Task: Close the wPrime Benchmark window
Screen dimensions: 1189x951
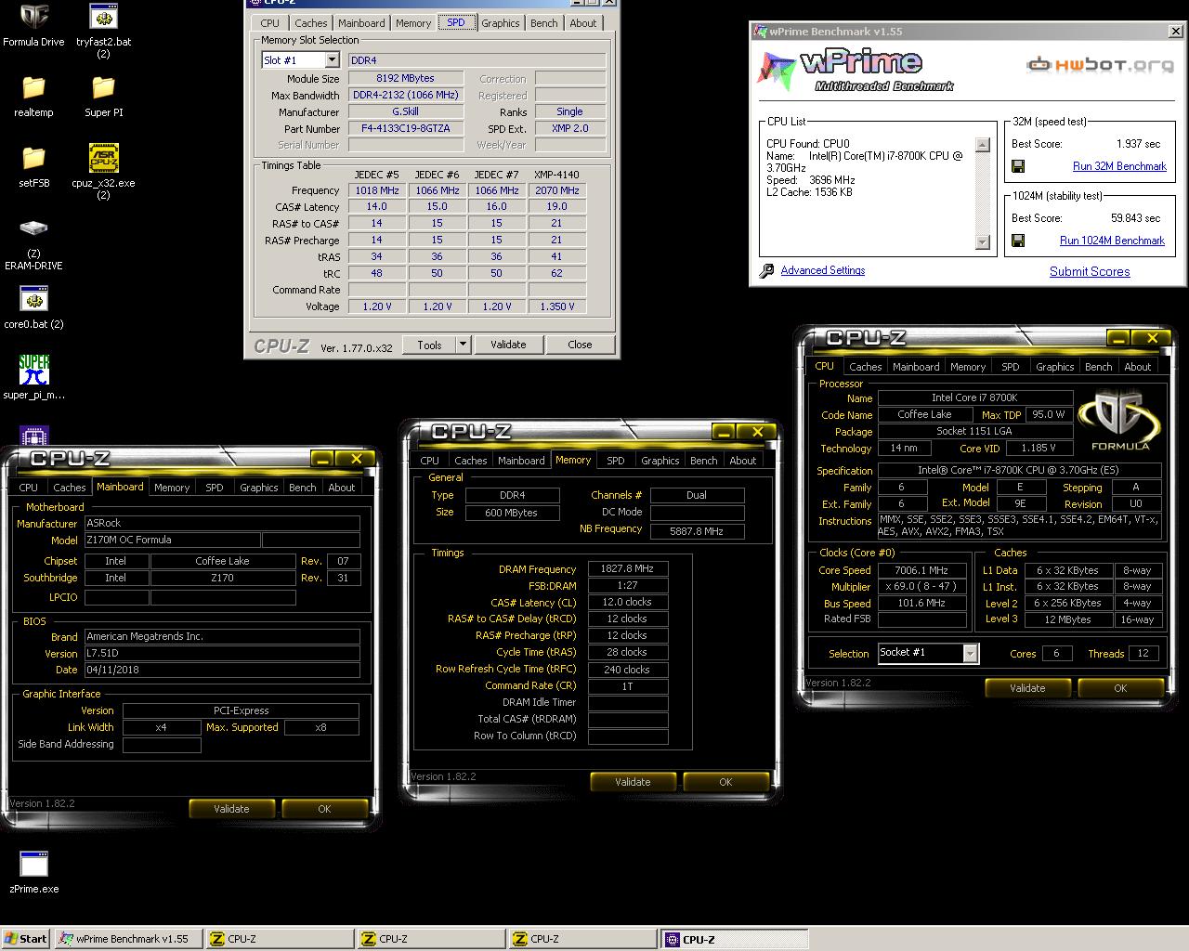Action: tap(1177, 32)
